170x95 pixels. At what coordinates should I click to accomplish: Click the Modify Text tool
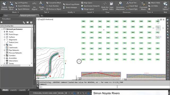pyautogui.click(x=41, y=6)
